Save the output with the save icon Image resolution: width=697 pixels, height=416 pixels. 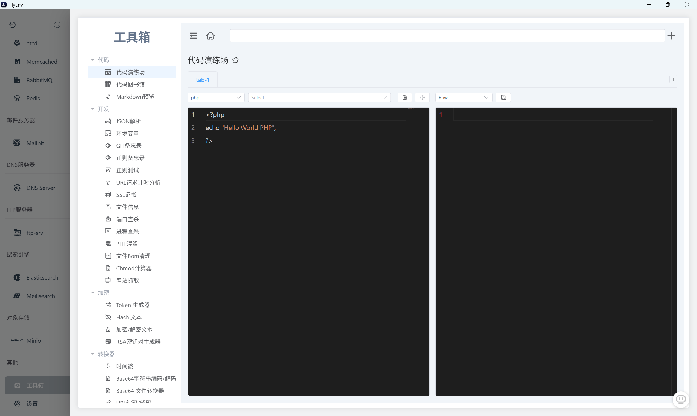pos(503,97)
